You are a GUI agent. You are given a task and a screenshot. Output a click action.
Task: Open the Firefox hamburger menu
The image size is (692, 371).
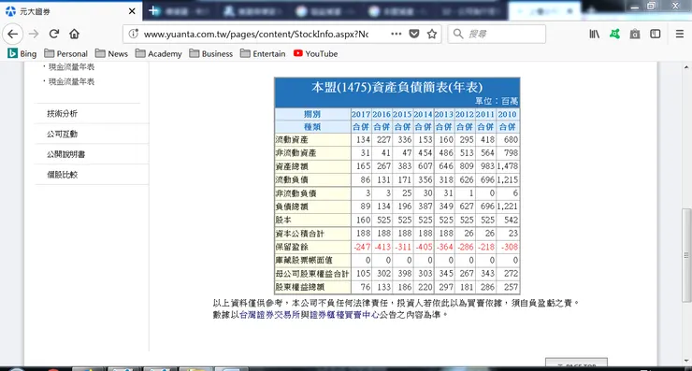pos(680,34)
